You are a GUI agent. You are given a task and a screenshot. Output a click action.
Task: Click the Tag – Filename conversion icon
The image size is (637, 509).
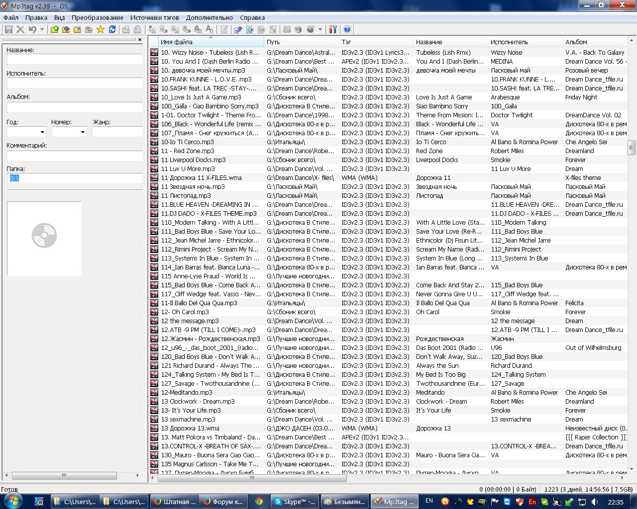(152, 29)
